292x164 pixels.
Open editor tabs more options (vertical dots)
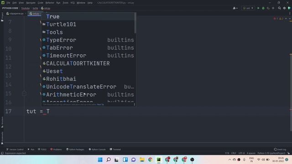[x=290, y=13]
